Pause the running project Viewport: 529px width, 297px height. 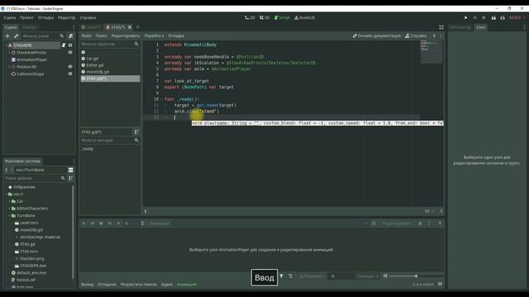(474, 17)
